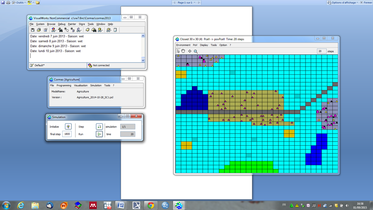
Task: Open PoV menu in grid window
Action: pyautogui.click(x=195, y=45)
